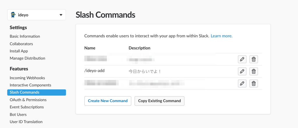Click the /ideyo-add command name
This screenshot has height=128, width=298.
coord(95,71)
